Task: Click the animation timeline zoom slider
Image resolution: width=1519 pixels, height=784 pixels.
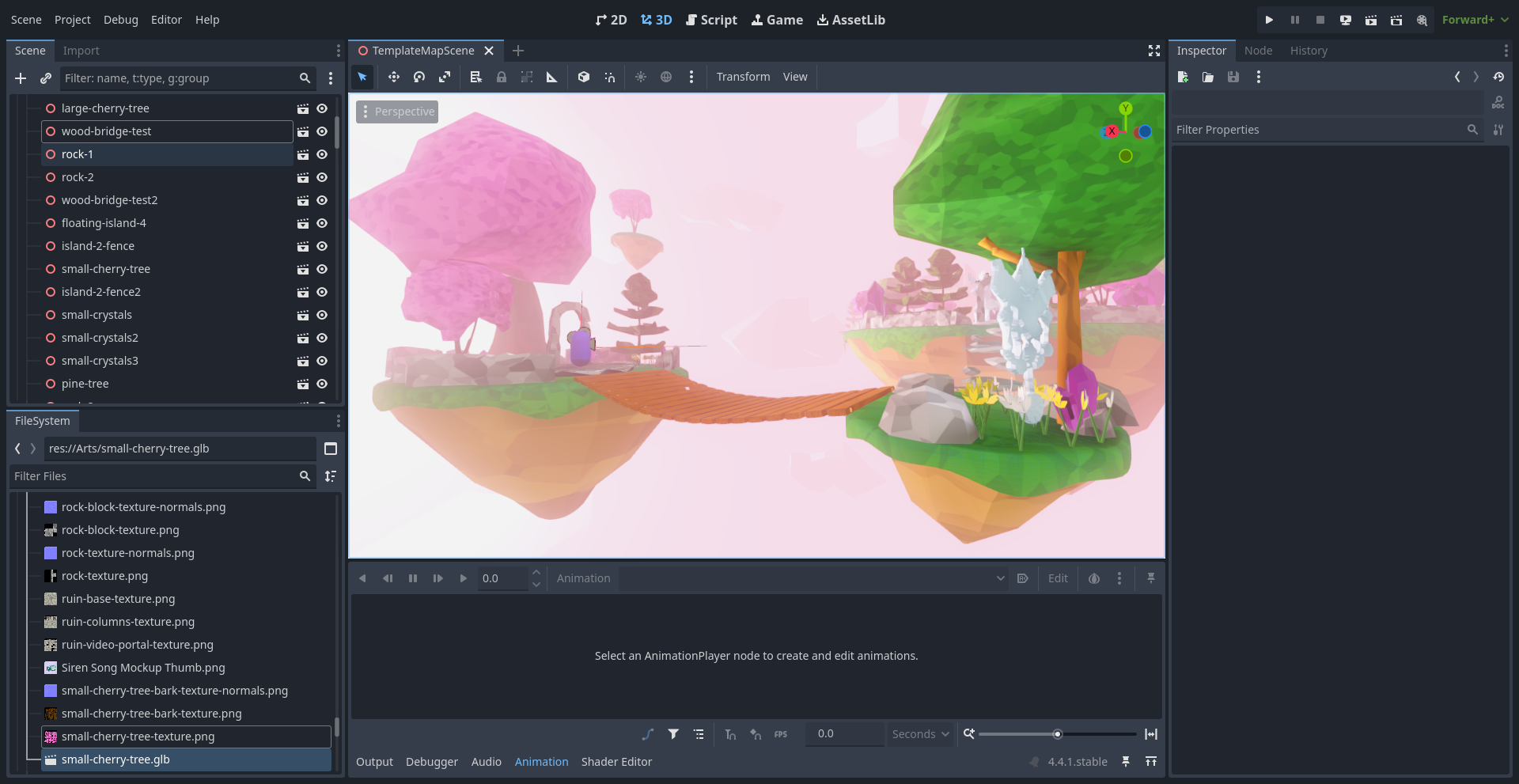Action: click(x=1057, y=734)
